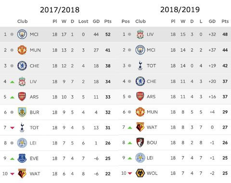Click the Manchester City crest in 2017/2018 table
Image resolution: width=231 pixels, height=183 pixels.
click(x=22, y=34)
